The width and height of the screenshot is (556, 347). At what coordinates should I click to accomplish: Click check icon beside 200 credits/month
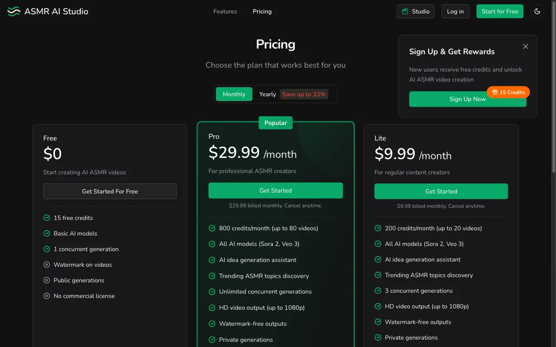[378, 228]
